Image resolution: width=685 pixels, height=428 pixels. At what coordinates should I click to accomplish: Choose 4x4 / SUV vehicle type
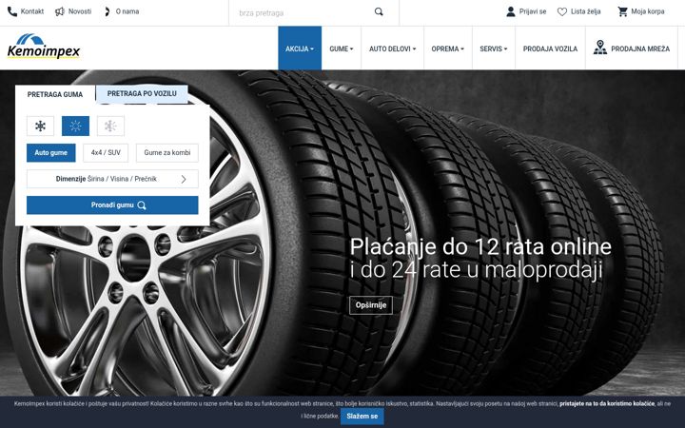[x=106, y=153]
